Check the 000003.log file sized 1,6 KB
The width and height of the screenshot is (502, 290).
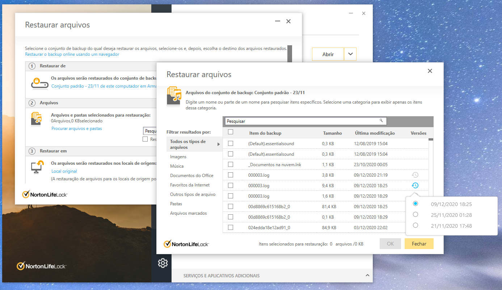pyautogui.click(x=231, y=196)
